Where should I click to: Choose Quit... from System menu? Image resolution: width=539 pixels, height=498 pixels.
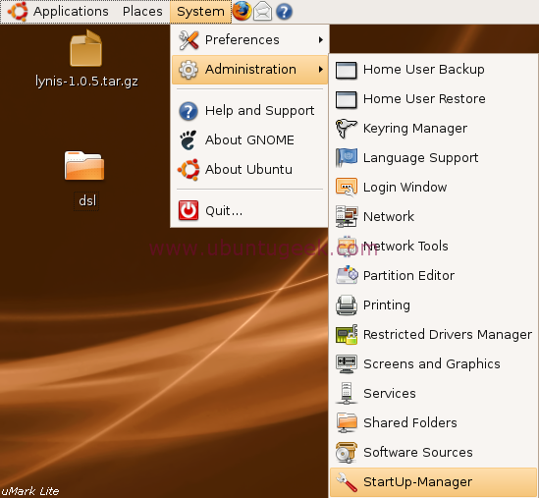click(250, 210)
